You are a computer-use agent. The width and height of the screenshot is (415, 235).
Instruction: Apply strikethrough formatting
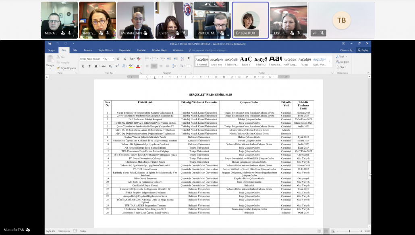pyautogui.click(x=104, y=66)
